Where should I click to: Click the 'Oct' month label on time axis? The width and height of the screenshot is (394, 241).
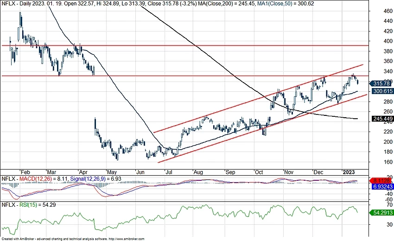[259, 172]
